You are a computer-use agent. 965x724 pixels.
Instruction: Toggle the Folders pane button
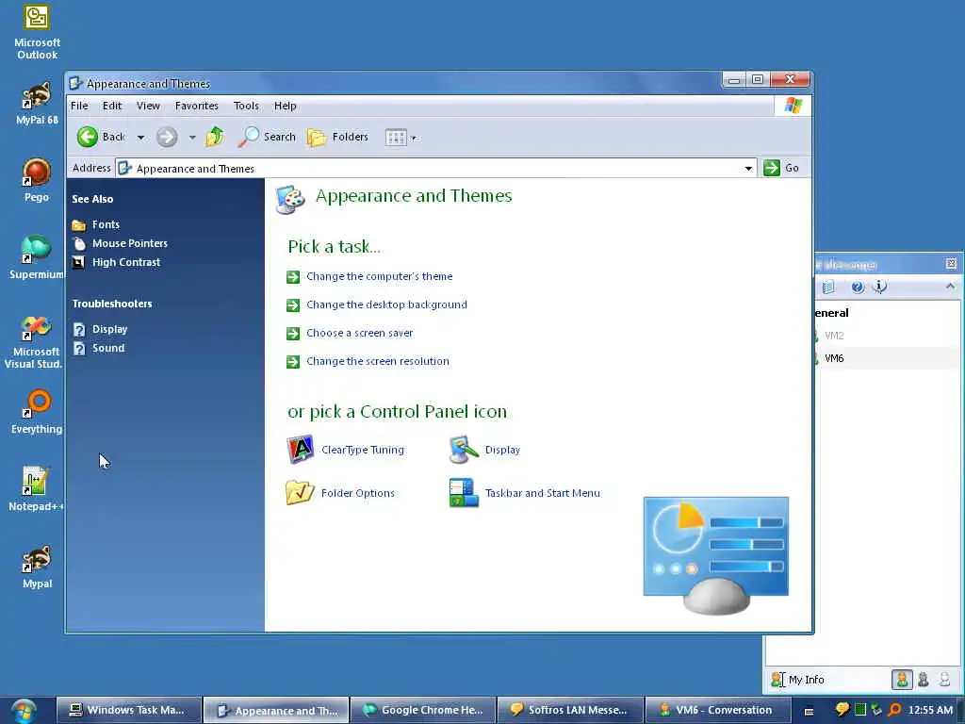pos(337,137)
